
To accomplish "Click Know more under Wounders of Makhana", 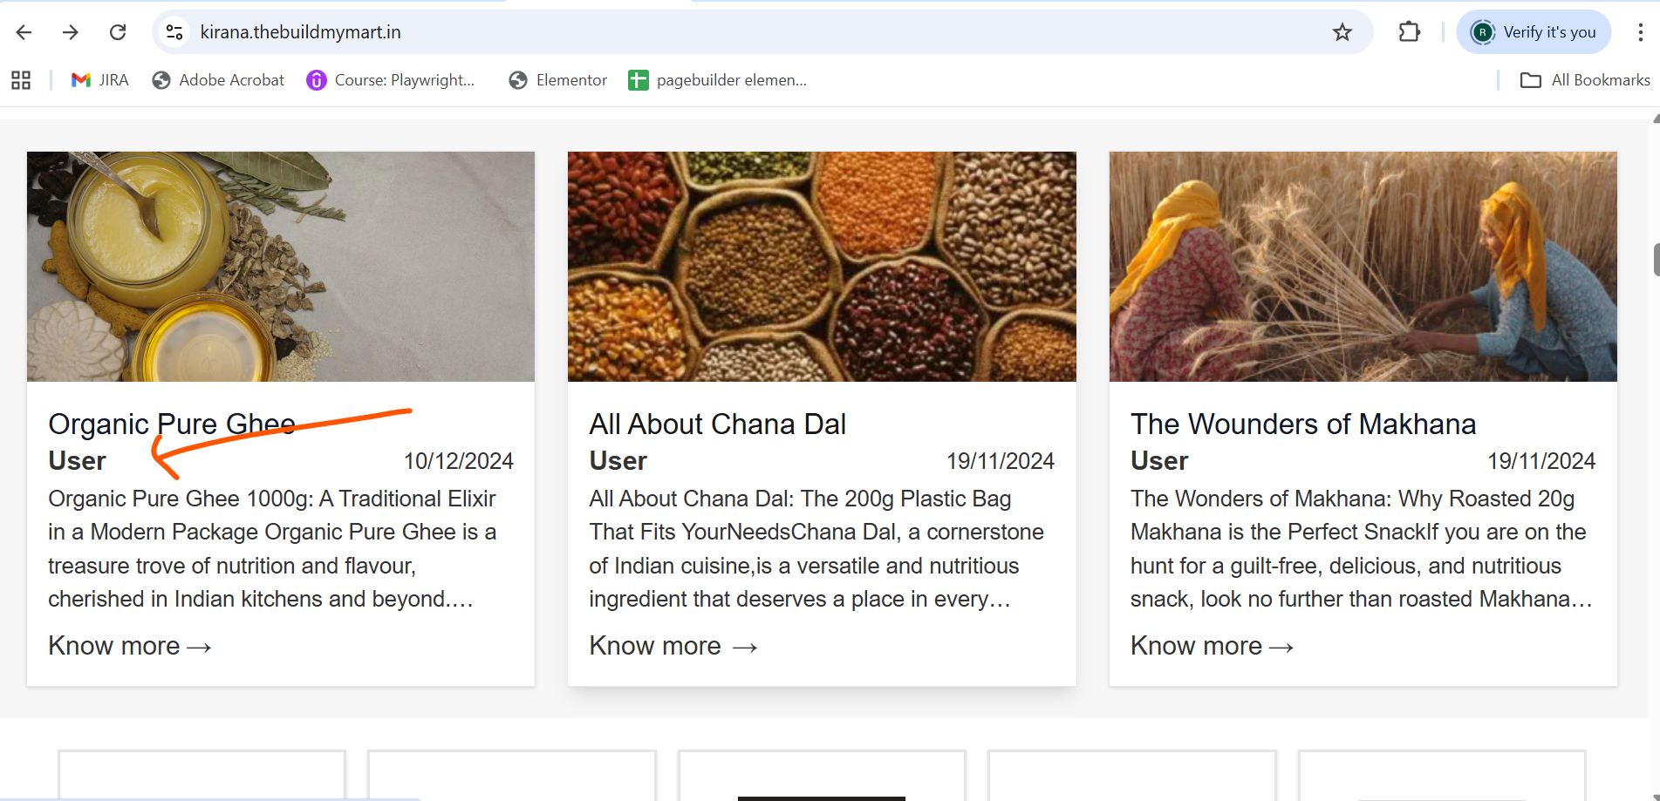I will pyautogui.click(x=1213, y=646).
